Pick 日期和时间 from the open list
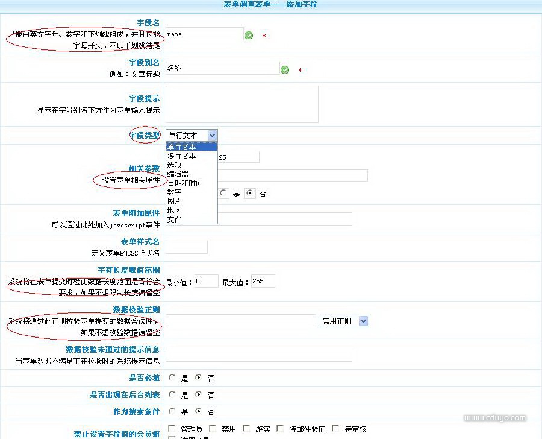Image resolution: width=542 pixels, height=439 pixels. click(185, 183)
